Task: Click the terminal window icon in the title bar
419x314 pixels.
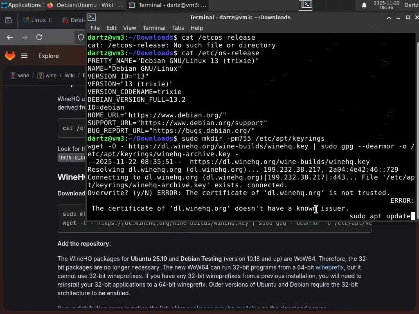Action: (x=92, y=17)
